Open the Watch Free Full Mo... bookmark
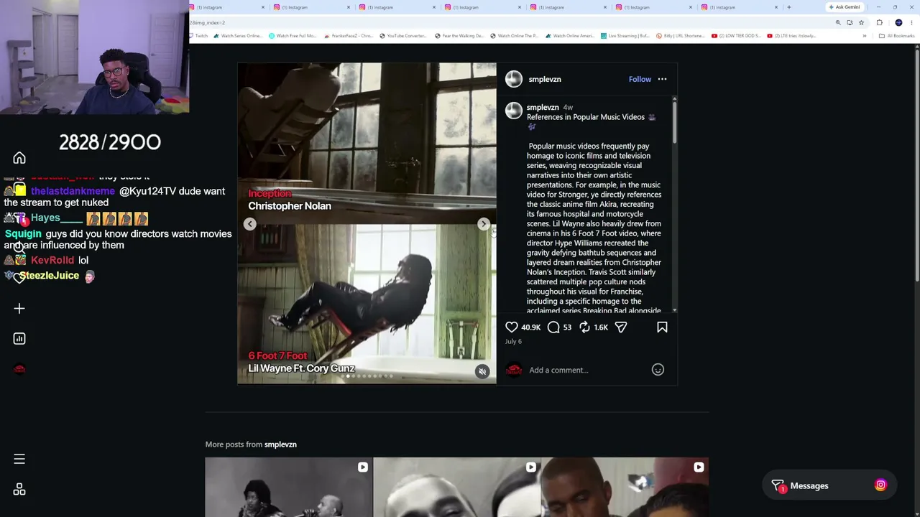The width and height of the screenshot is (920, 517). [x=293, y=36]
